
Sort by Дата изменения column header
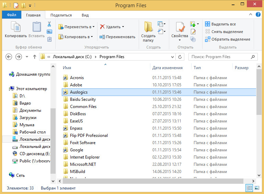[167, 68]
